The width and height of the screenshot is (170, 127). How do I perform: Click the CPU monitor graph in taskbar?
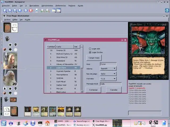(x=117, y=123)
